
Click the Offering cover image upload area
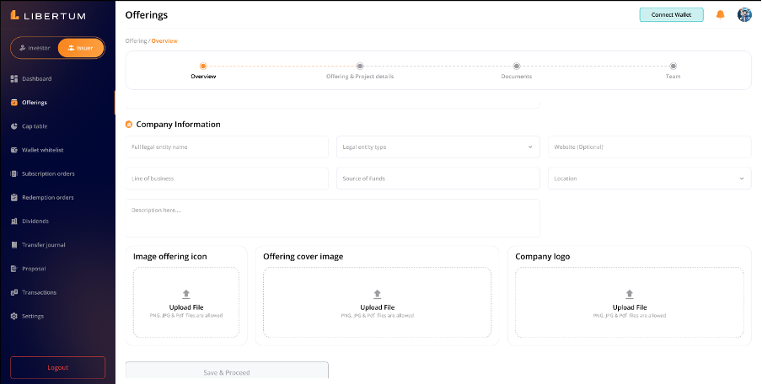tap(377, 302)
